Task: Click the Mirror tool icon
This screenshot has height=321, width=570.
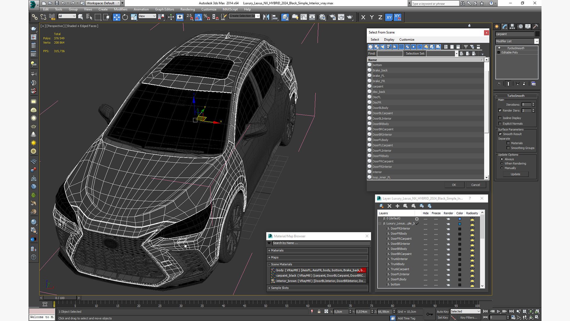Action: coord(266,17)
